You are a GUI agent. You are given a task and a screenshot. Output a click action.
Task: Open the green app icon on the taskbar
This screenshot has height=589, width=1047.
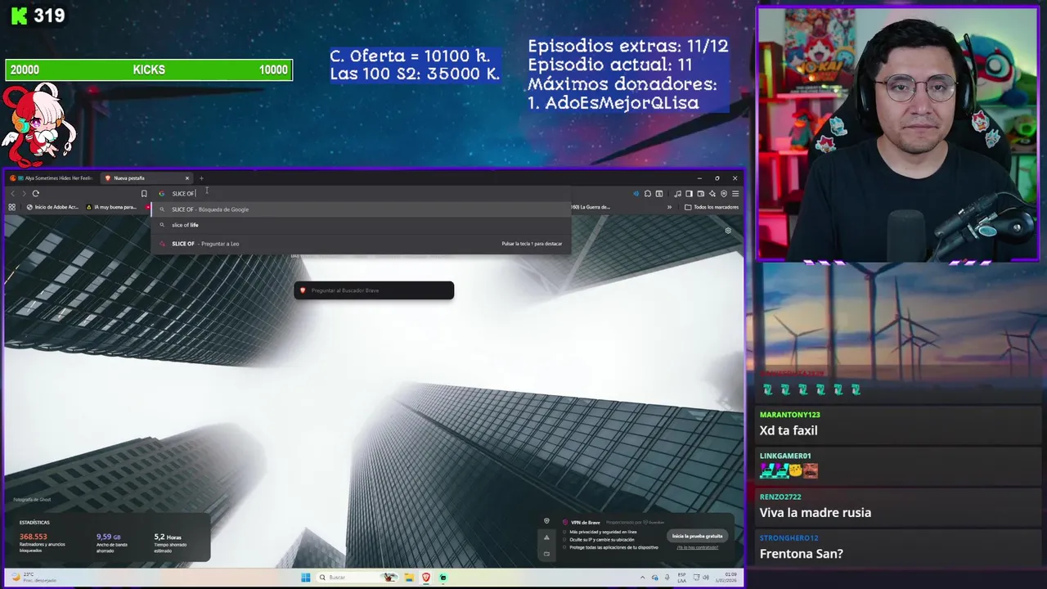pos(443,578)
